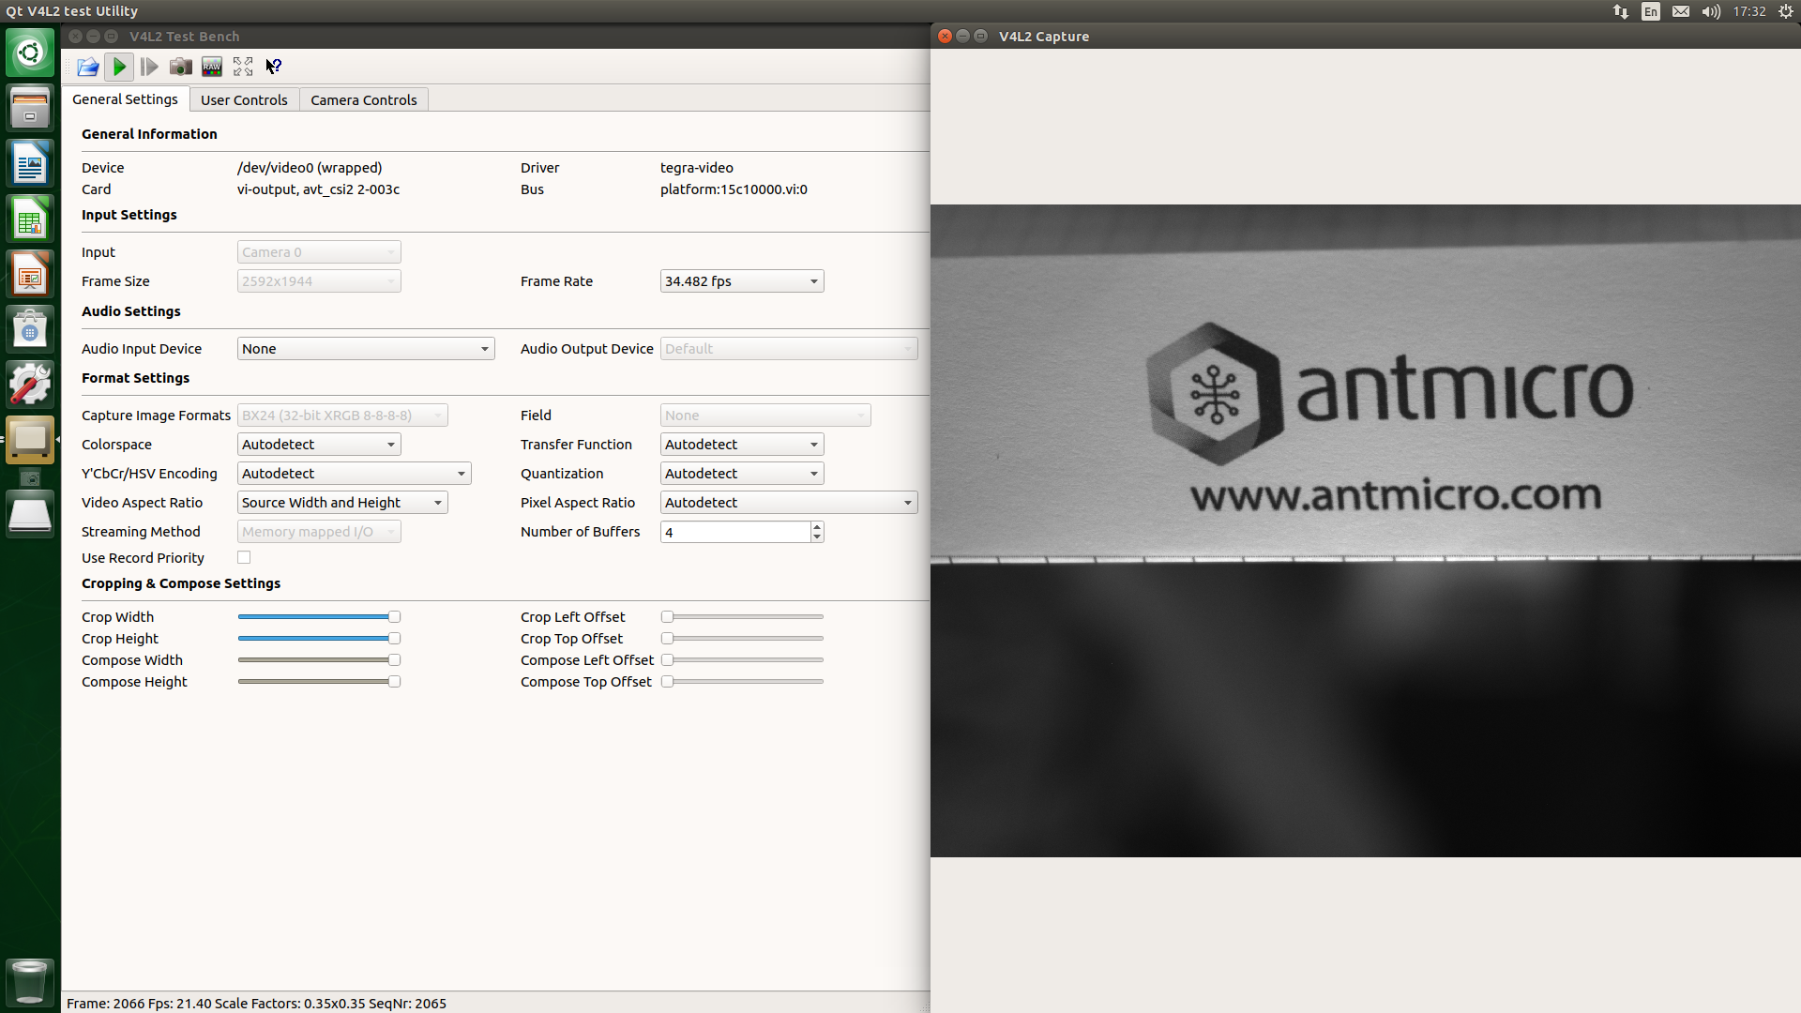Image resolution: width=1801 pixels, height=1013 pixels.
Task: Click inside the Number of Buffers field
Action: [x=734, y=532]
